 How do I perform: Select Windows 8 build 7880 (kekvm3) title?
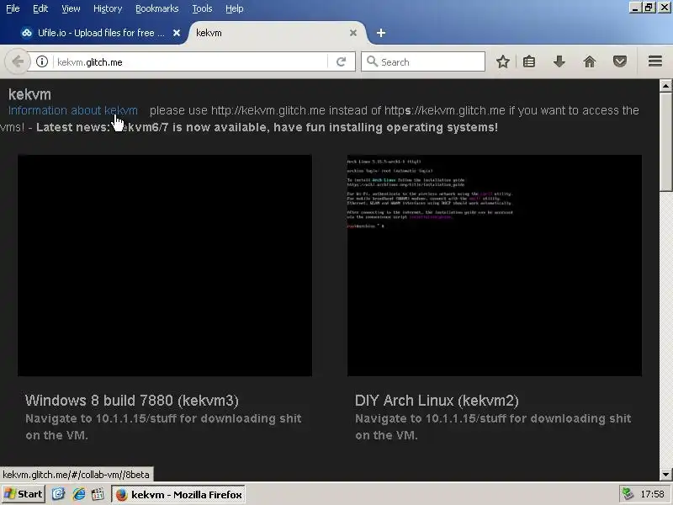coord(132,401)
